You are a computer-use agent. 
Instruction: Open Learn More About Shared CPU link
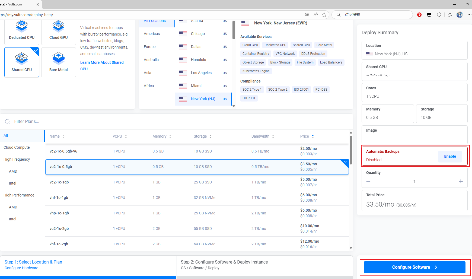[x=102, y=63]
